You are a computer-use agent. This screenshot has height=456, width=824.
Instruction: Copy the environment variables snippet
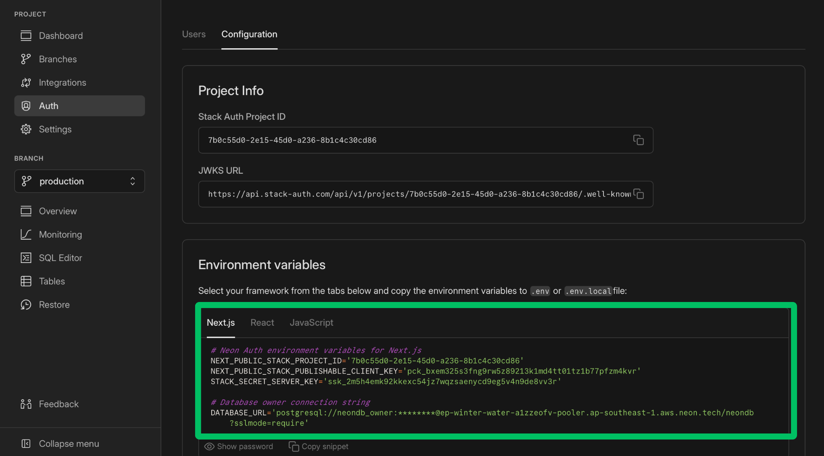click(x=318, y=446)
